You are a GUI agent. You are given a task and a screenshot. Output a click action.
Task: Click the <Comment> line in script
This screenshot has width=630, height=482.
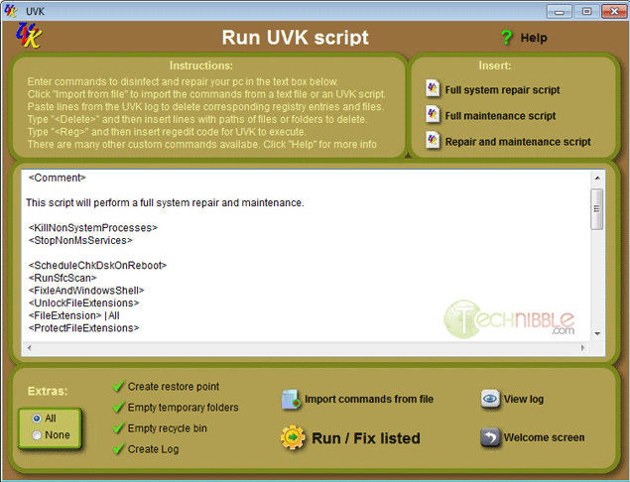pyautogui.click(x=57, y=178)
